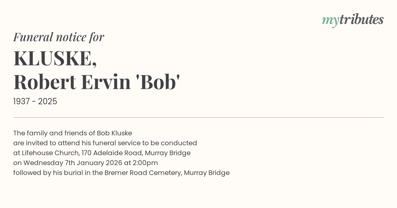Image resolution: width=397 pixels, height=208 pixels.
Task: Click the dark "tributes" part of the logo
Action: (361, 20)
